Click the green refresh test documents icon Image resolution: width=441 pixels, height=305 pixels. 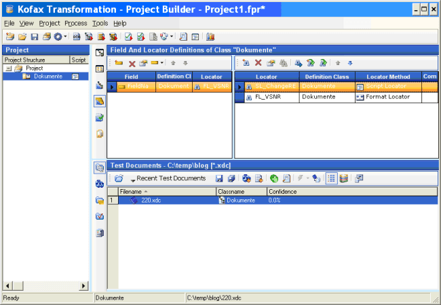(274, 178)
